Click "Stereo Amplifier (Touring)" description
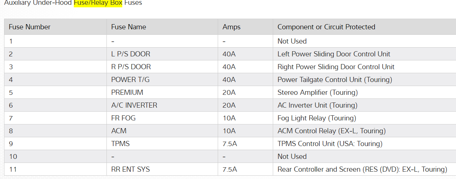Image resolution: width=456 pixels, height=179 pixels. [317, 92]
